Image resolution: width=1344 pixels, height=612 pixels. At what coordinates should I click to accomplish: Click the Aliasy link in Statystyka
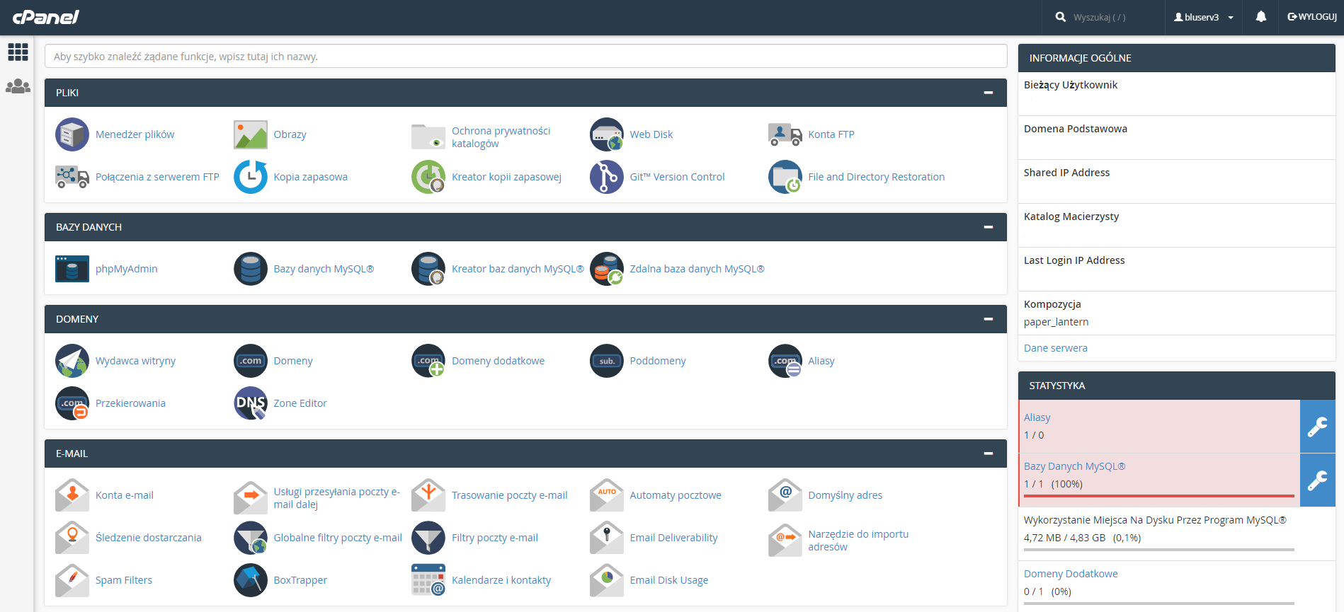tap(1037, 417)
